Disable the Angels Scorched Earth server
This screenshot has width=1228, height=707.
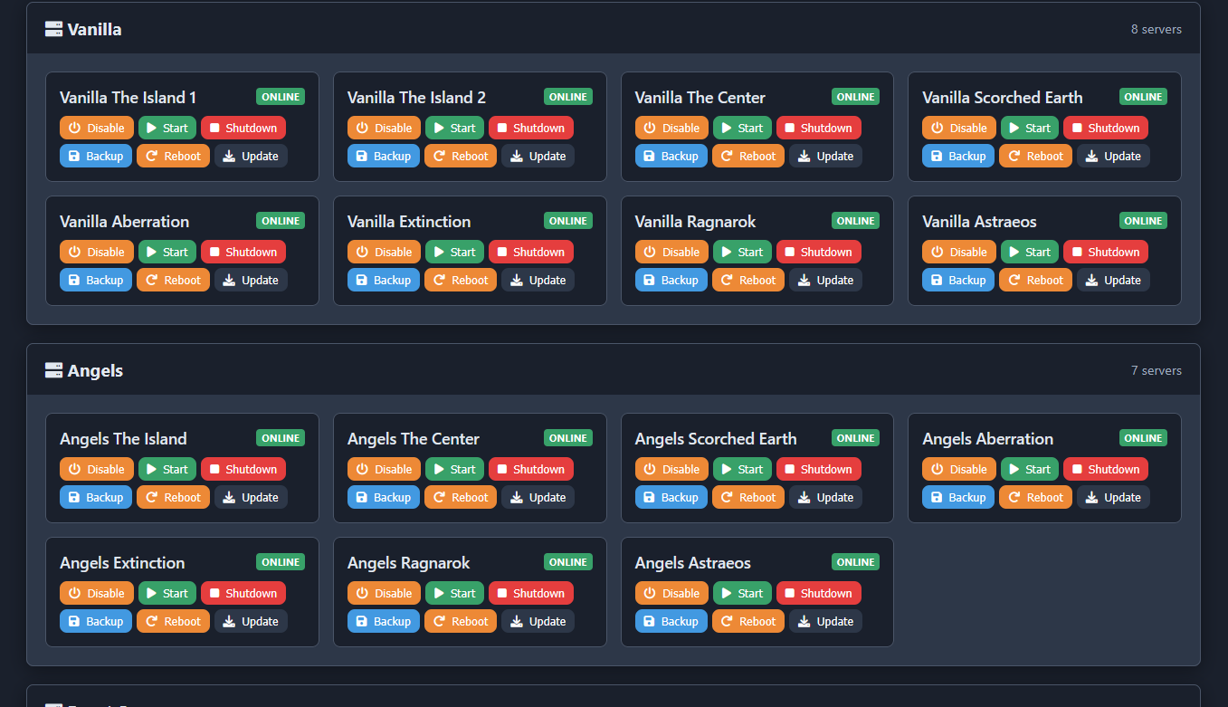[671, 469]
